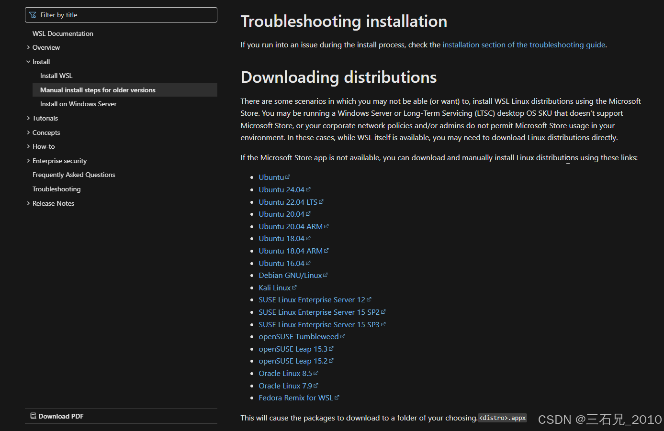This screenshot has width=664, height=431.
Task: Open the Ubuntu 22.04 LTS link
Action: pyautogui.click(x=288, y=202)
